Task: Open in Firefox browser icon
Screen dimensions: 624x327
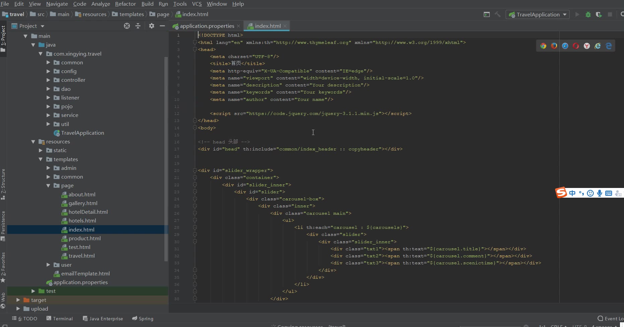Action: tap(554, 46)
